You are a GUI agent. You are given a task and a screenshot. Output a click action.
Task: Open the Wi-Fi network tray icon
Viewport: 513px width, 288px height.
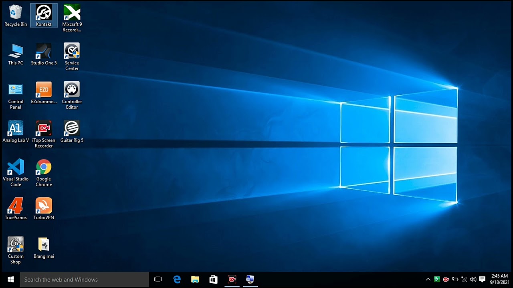[464, 279]
